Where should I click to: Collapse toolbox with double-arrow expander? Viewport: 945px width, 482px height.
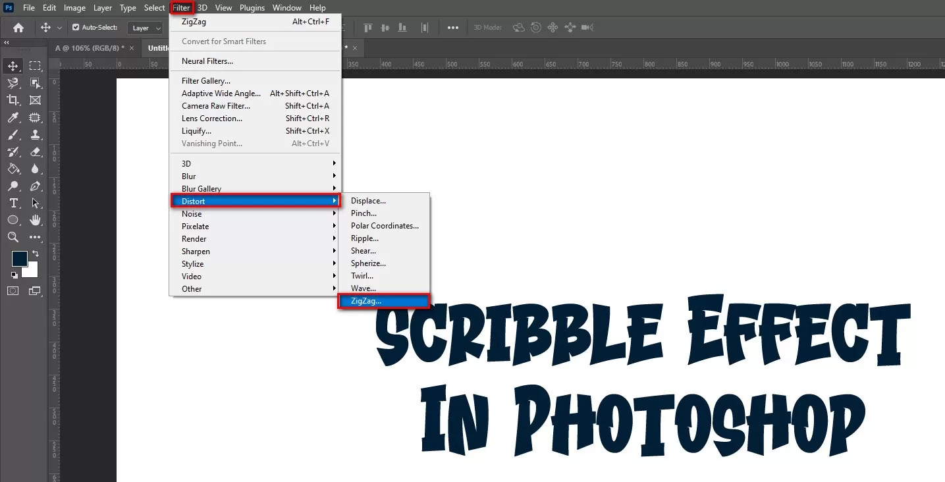7,42
